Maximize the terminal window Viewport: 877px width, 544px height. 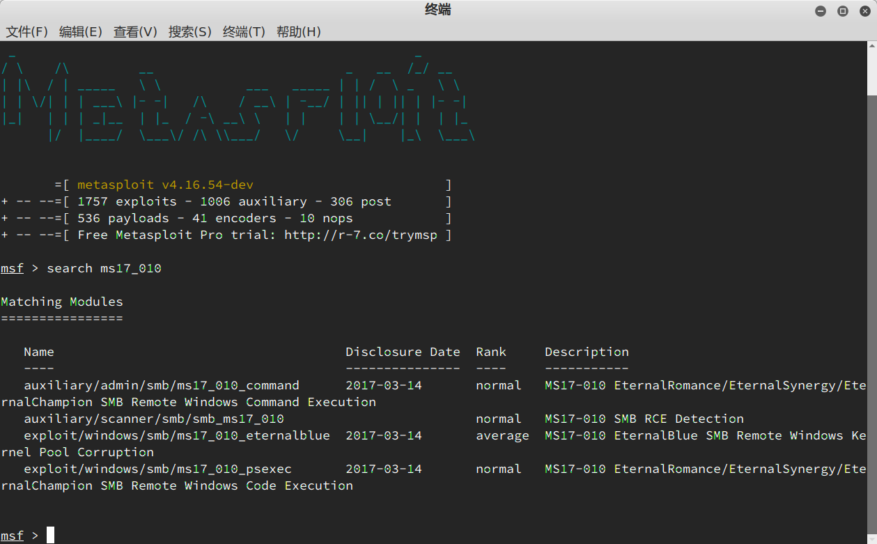(x=843, y=10)
